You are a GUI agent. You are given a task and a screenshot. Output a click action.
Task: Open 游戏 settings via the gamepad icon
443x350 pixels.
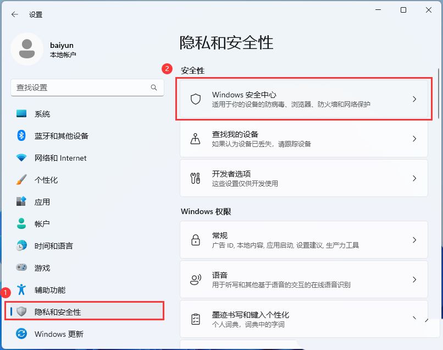tap(20, 268)
